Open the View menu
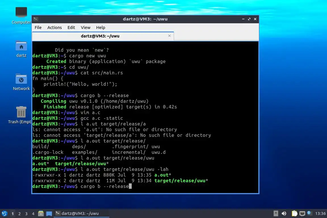327x218 pixels. (85, 28)
